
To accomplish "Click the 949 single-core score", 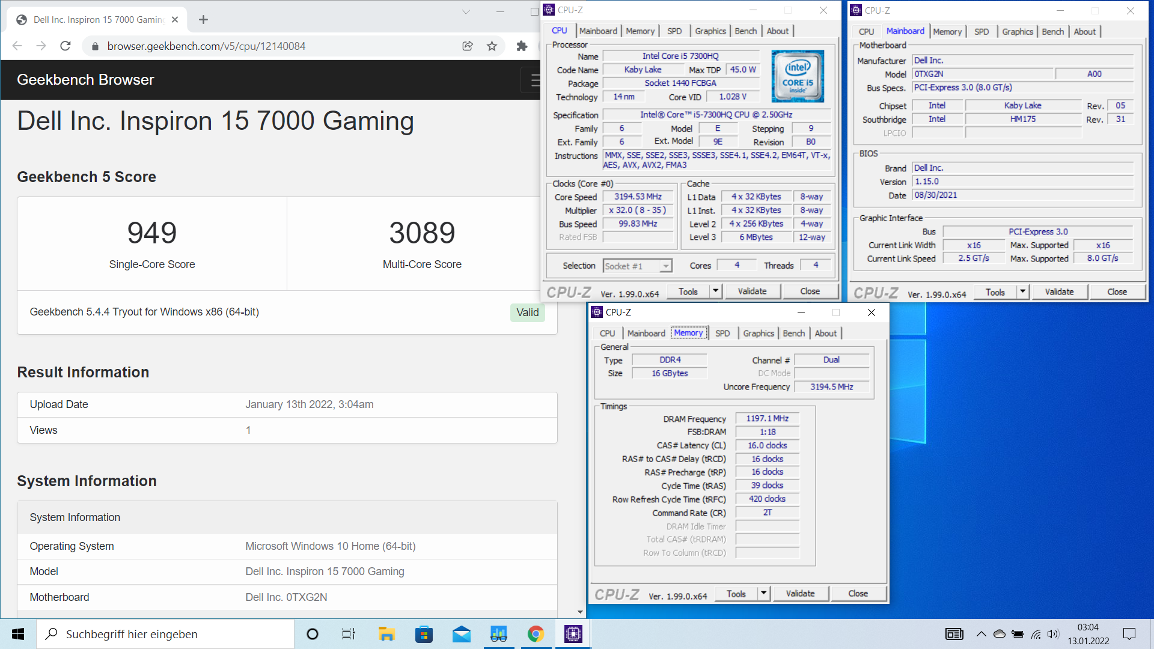I will pos(152,233).
